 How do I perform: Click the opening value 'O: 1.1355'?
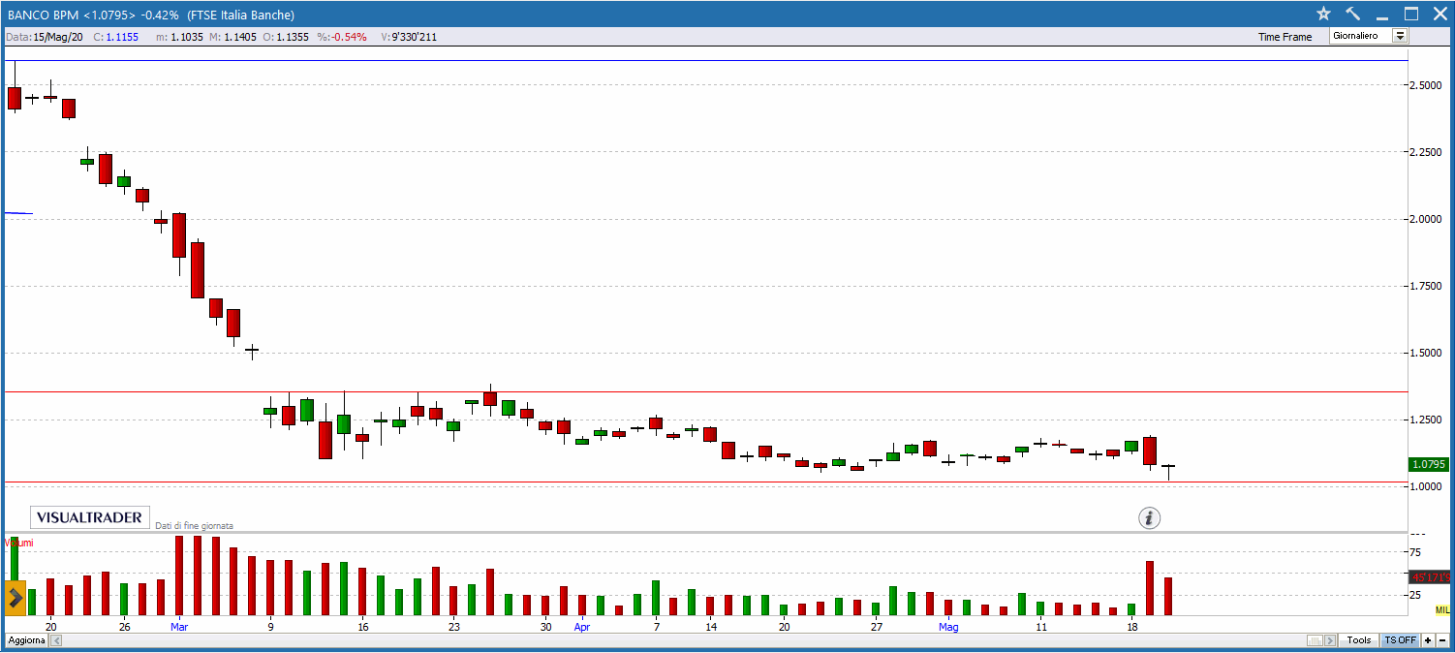point(288,37)
